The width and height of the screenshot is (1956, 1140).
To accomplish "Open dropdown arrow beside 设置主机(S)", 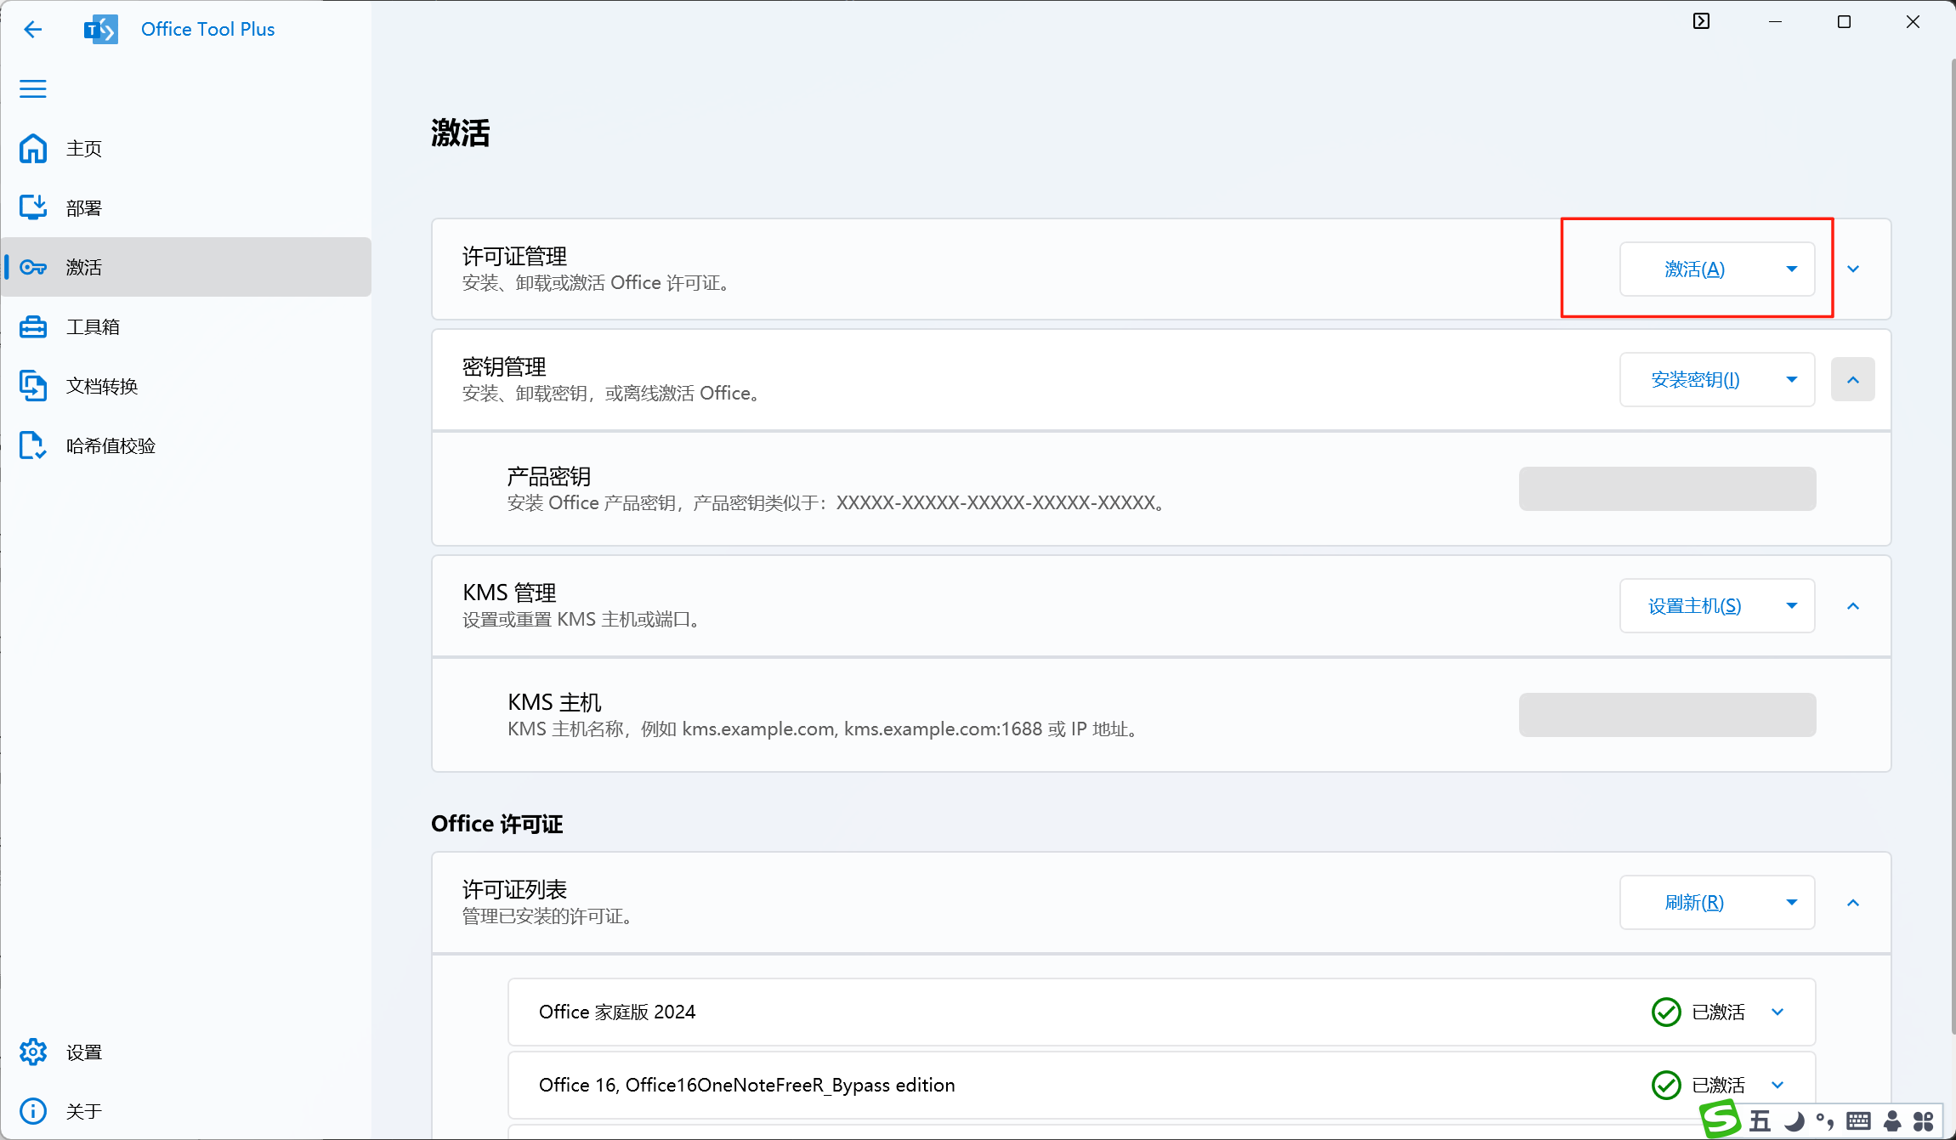I will tap(1792, 606).
